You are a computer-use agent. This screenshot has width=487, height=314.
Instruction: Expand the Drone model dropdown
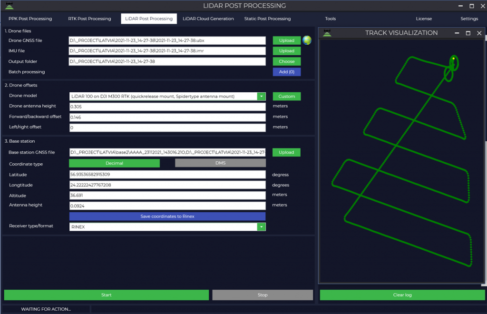(x=261, y=97)
